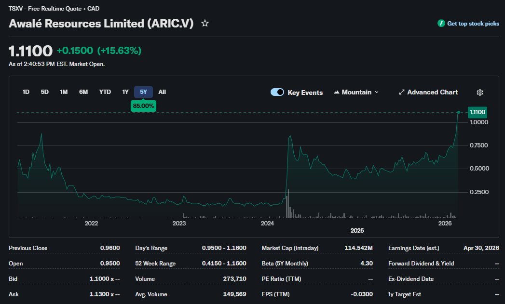Click the Market Cap value 114.542M
Screen dimensions: 505x304
[x=358, y=248]
